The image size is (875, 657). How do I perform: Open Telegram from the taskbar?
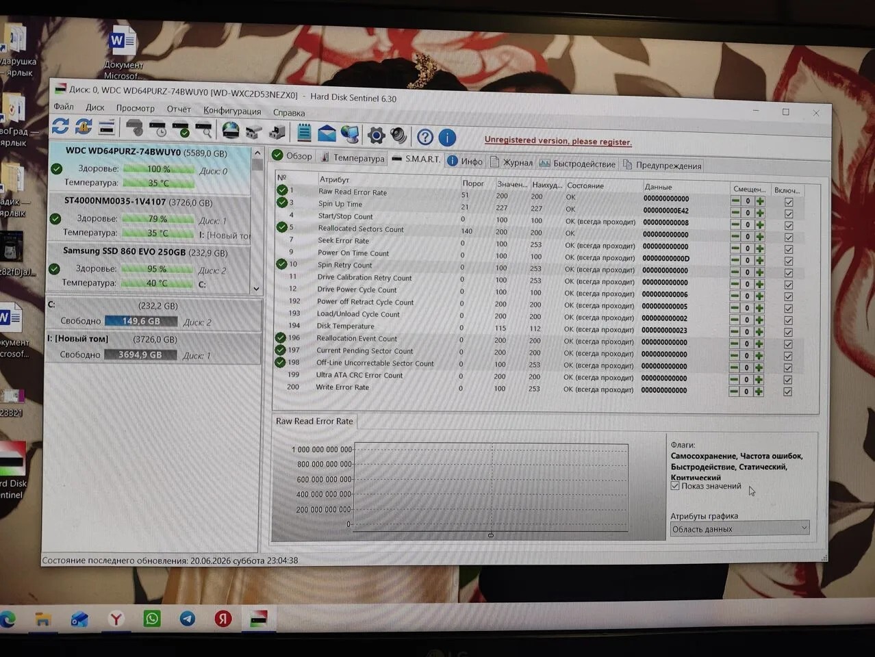point(187,619)
